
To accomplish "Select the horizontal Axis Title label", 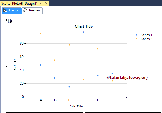I will [76, 106].
